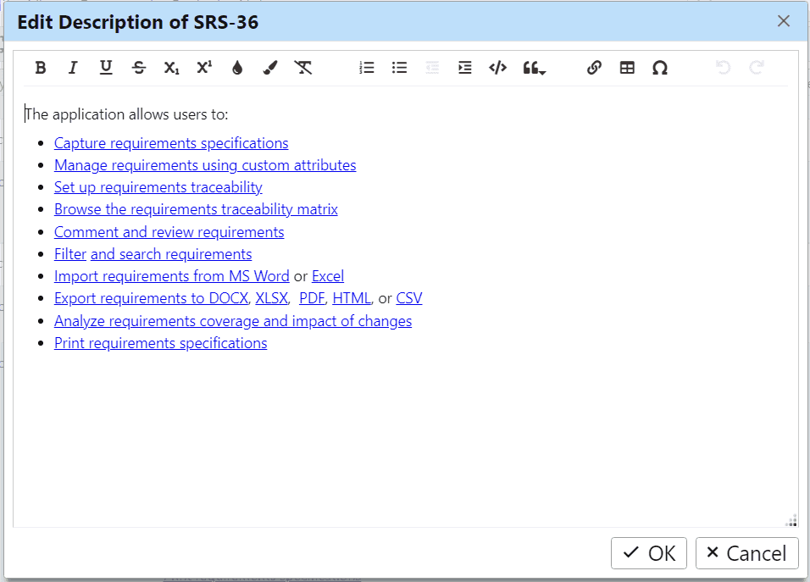Viewport: 810px width, 582px height.
Task: Redo the last edit
Action: pyautogui.click(x=757, y=68)
